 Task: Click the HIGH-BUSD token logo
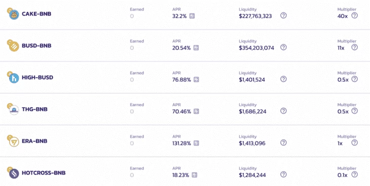[x=13, y=77]
